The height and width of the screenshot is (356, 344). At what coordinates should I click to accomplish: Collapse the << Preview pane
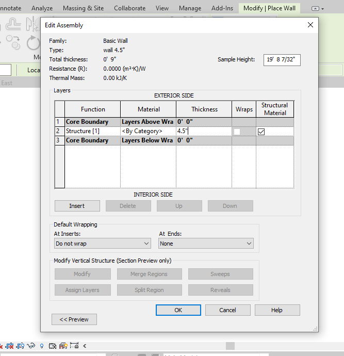[74, 319]
